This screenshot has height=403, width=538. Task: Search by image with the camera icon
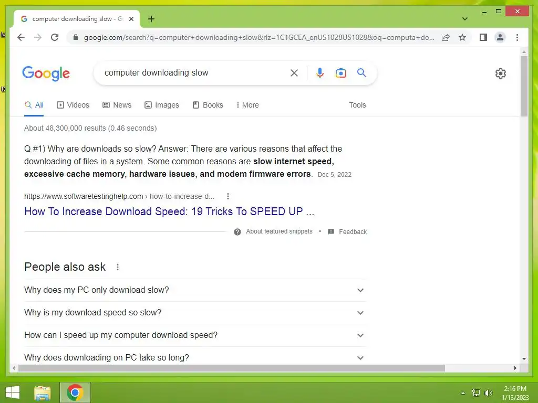pos(340,73)
